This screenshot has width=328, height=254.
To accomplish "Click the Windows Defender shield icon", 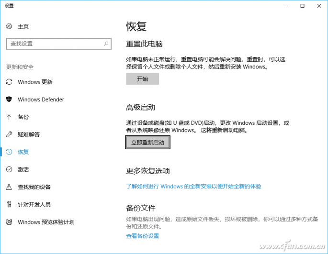I will [9, 99].
